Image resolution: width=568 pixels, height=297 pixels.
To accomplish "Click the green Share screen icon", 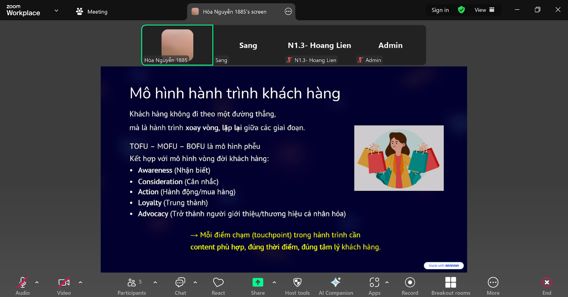I will [258, 282].
